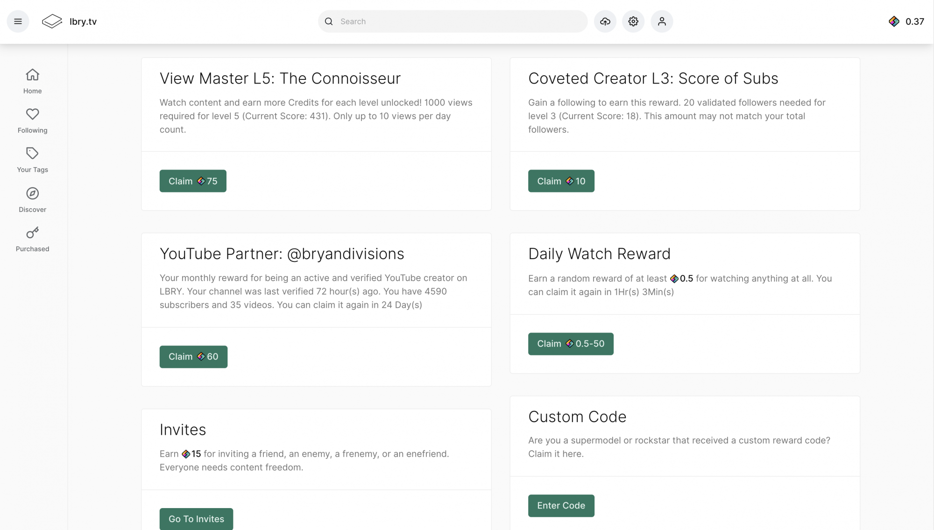934x530 pixels.
Task: Claim 10 credits Coveted Creator reward
Action: (561, 181)
